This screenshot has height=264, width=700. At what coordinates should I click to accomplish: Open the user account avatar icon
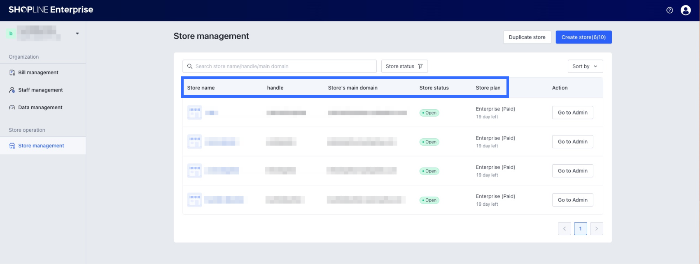tap(686, 10)
